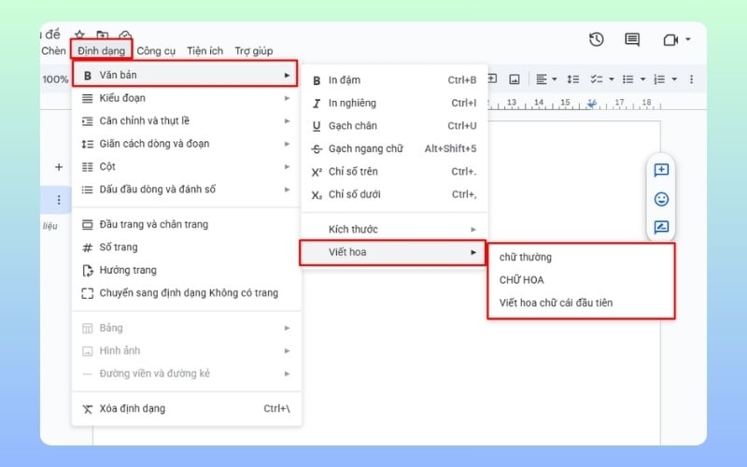Viewport: 747px width, 467px height.
Task: Open meeting options dropdown arrow
Action: [688, 39]
